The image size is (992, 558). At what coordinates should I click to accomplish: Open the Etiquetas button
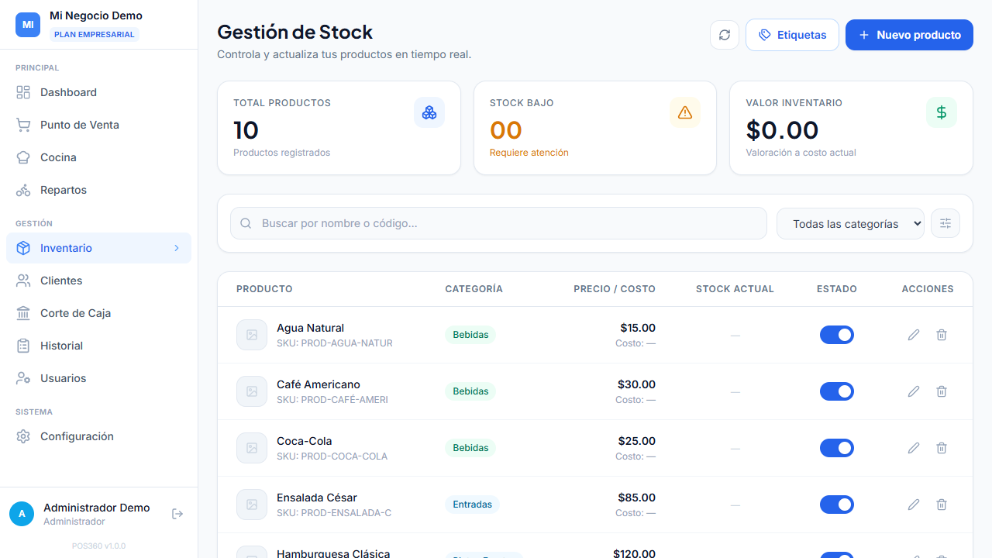coord(792,35)
